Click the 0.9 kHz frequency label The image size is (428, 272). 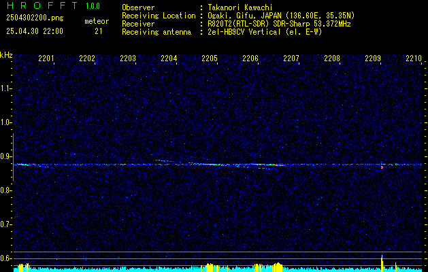tap(5, 156)
